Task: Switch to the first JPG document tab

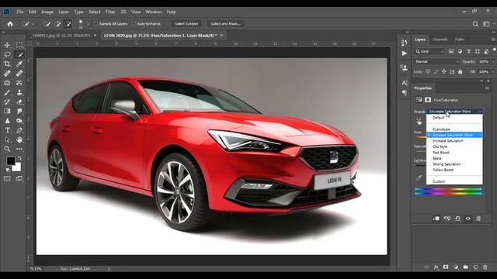Action: click(x=61, y=36)
